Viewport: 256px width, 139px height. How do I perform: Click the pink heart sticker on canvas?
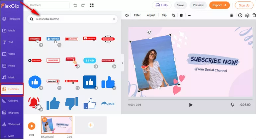(x=177, y=90)
